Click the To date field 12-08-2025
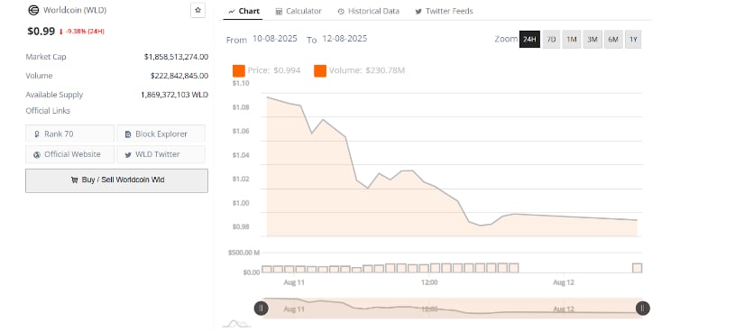Image resolution: width=744 pixels, height=332 pixels. coord(344,39)
